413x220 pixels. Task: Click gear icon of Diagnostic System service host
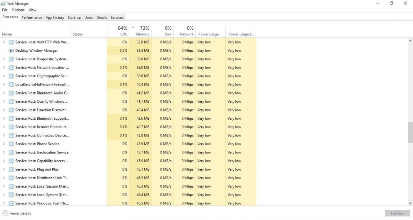click(11, 59)
